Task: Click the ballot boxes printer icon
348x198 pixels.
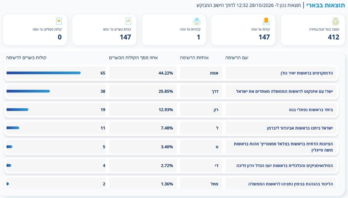Action: 197,22
